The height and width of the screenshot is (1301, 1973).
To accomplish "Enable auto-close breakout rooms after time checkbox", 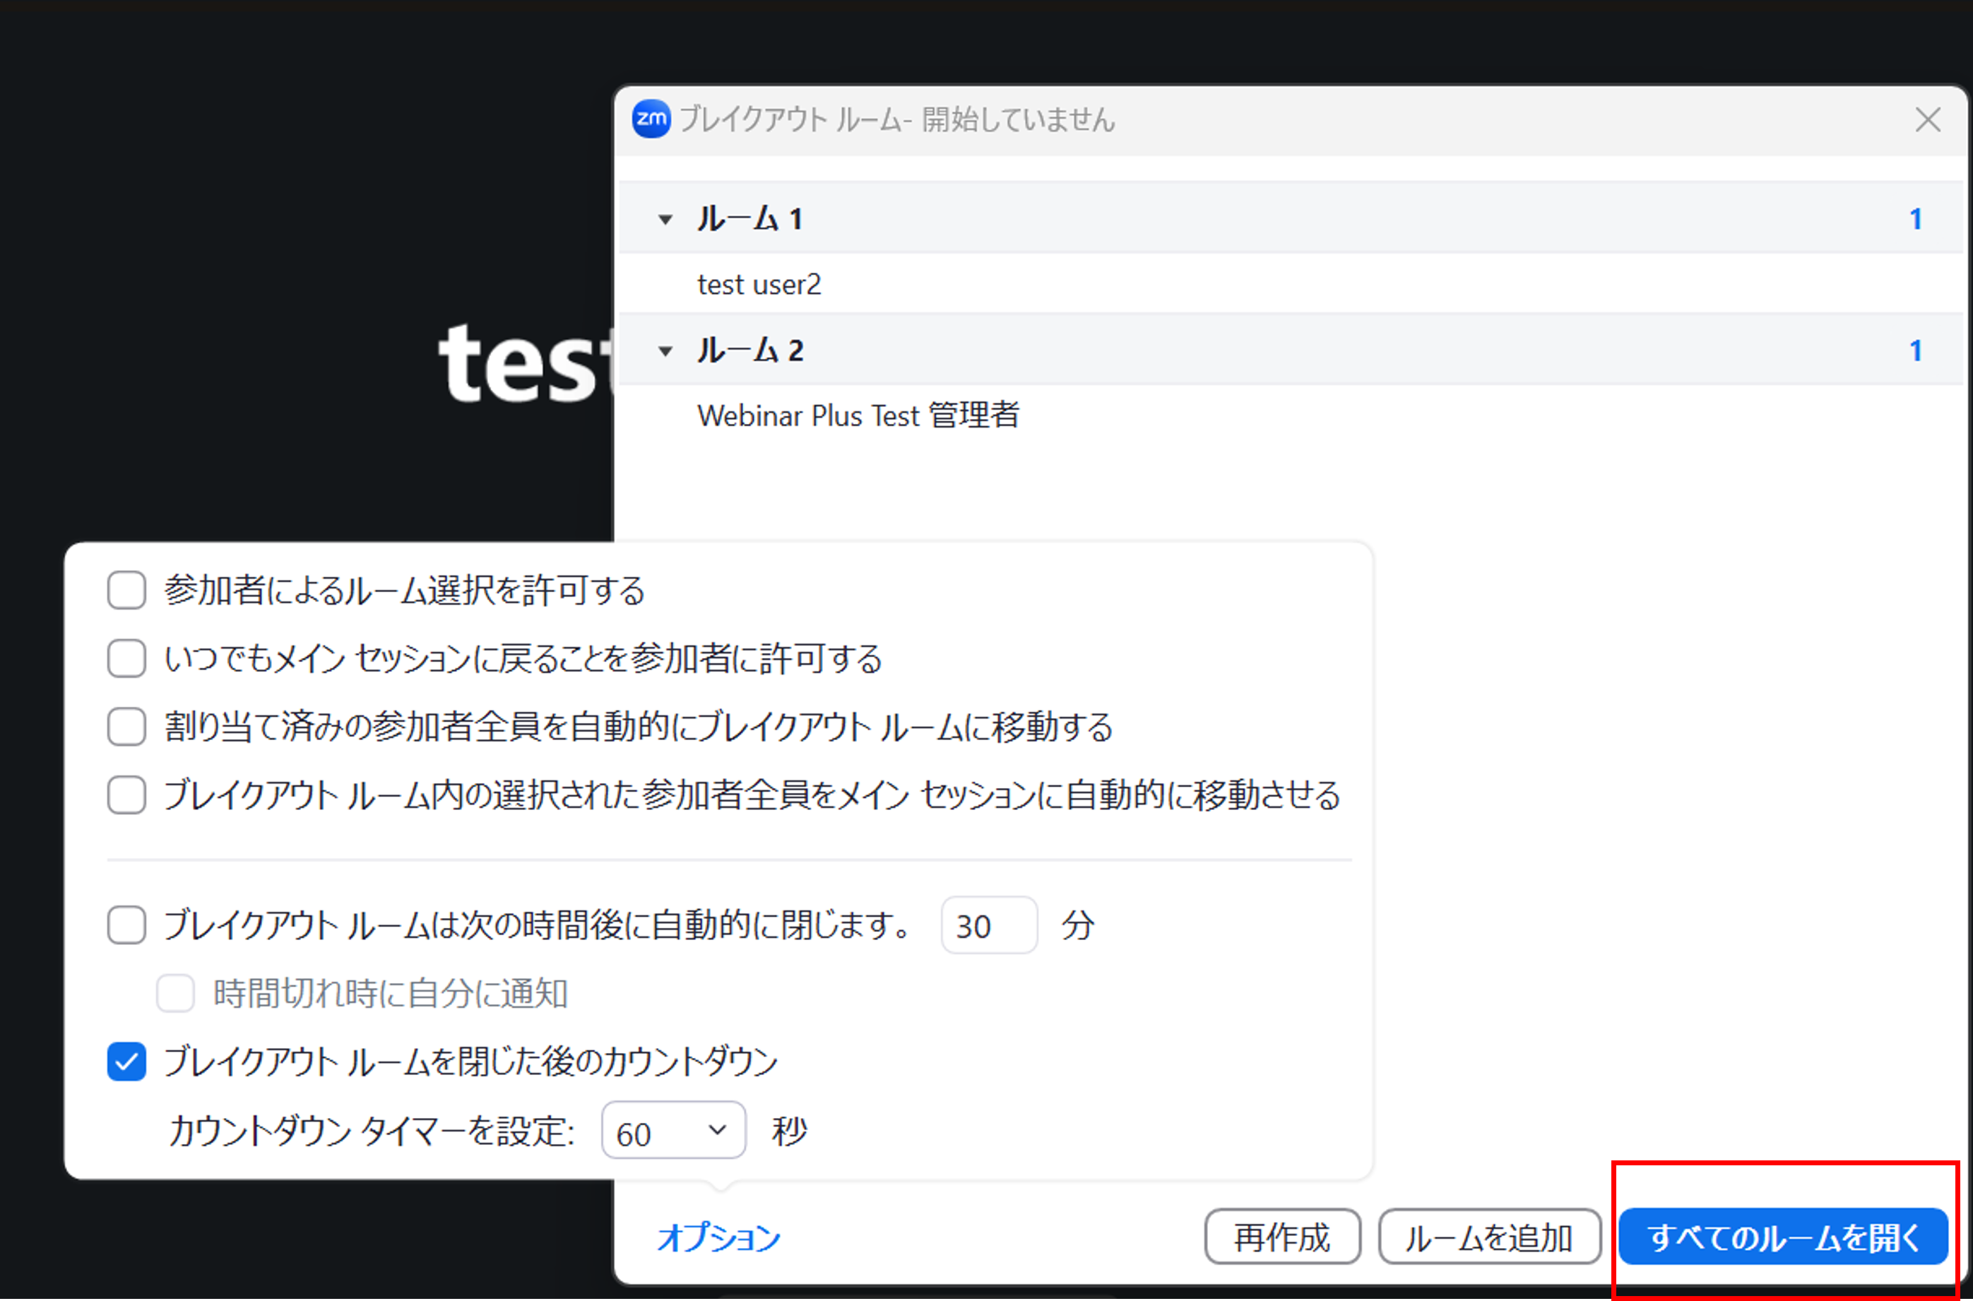I will point(127,925).
